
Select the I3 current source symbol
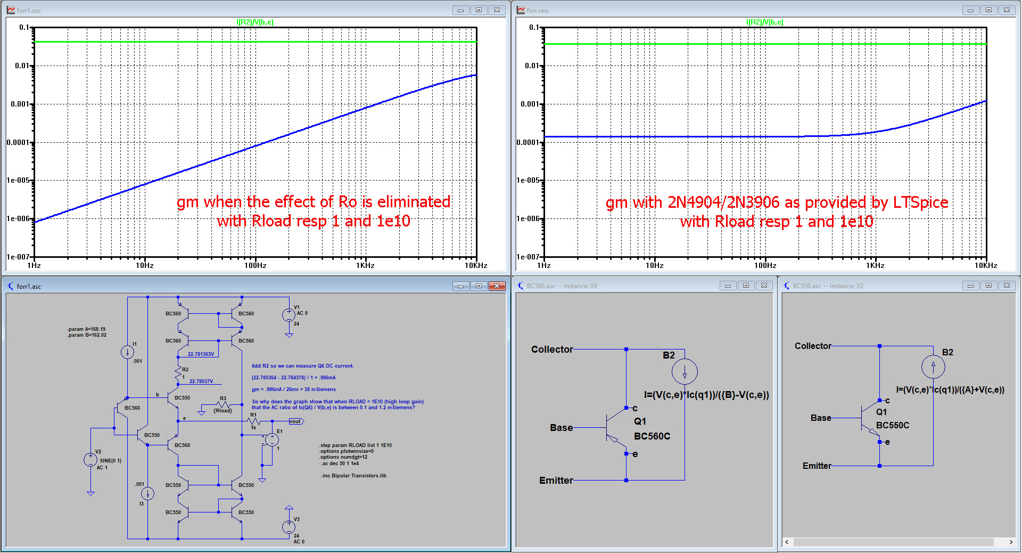[x=147, y=493]
